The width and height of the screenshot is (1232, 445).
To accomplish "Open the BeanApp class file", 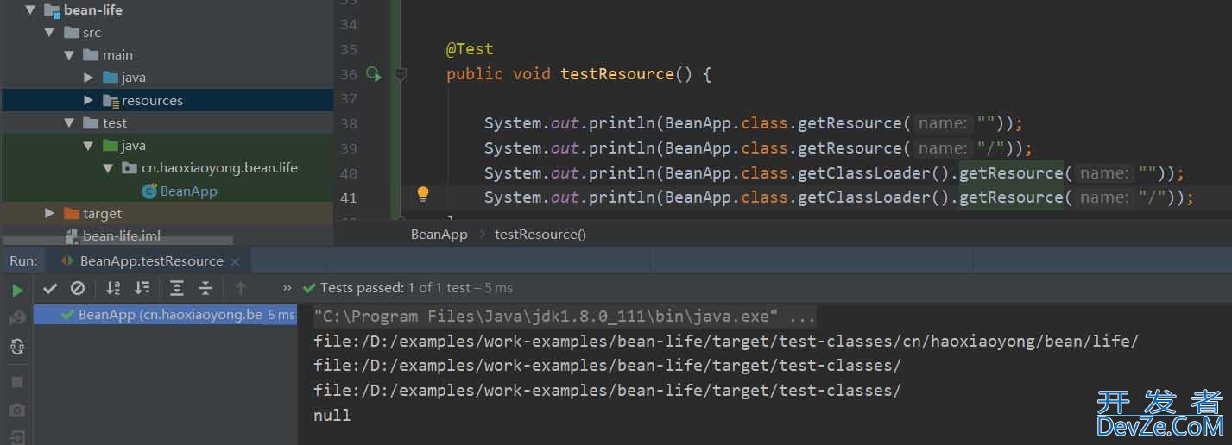I will (188, 191).
